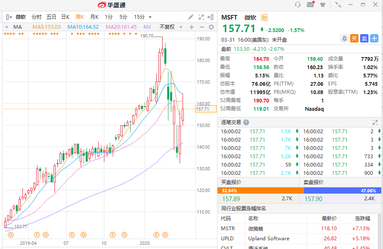Click the 买盘报价 header
The image size is (383, 249).
tap(231, 182)
